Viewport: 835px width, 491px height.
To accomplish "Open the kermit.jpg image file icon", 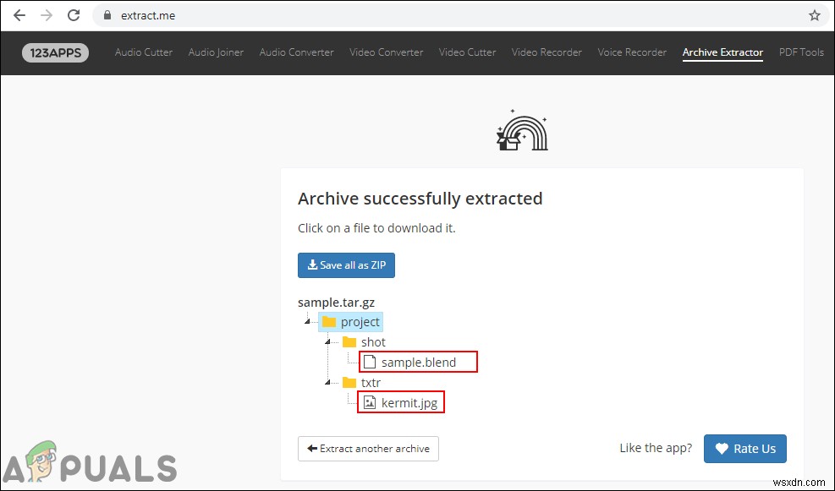I will coord(370,403).
